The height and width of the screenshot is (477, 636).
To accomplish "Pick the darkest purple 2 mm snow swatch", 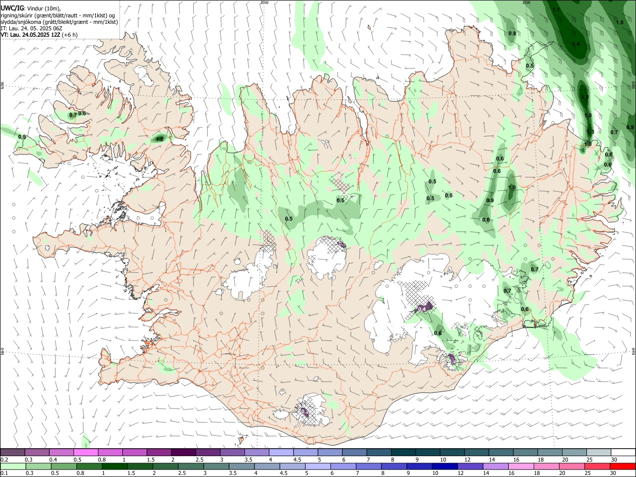I will pos(183,453).
